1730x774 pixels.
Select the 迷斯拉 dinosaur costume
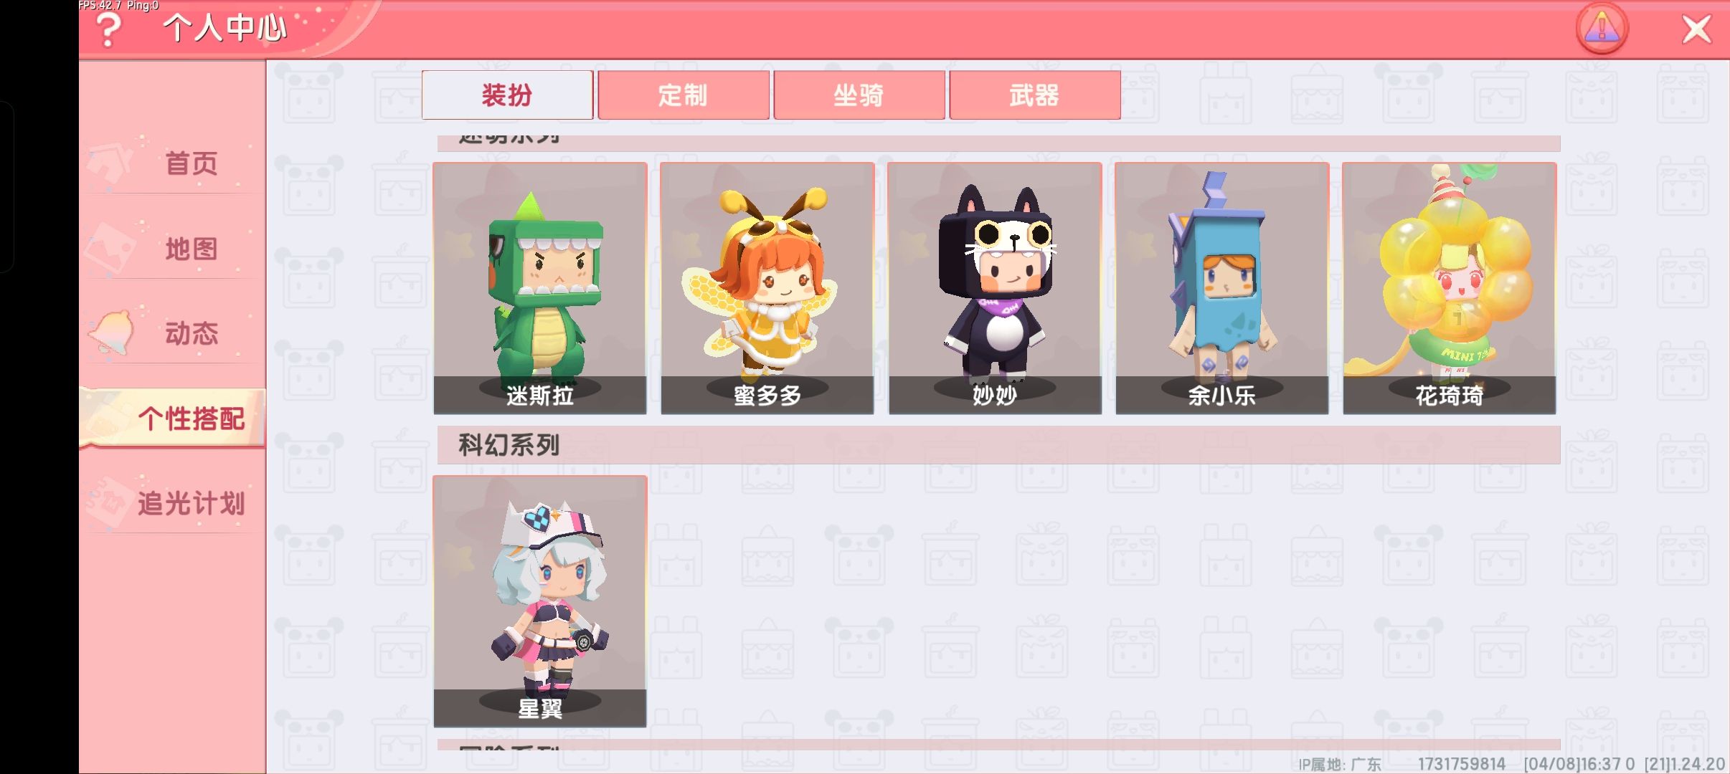click(x=540, y=288)
